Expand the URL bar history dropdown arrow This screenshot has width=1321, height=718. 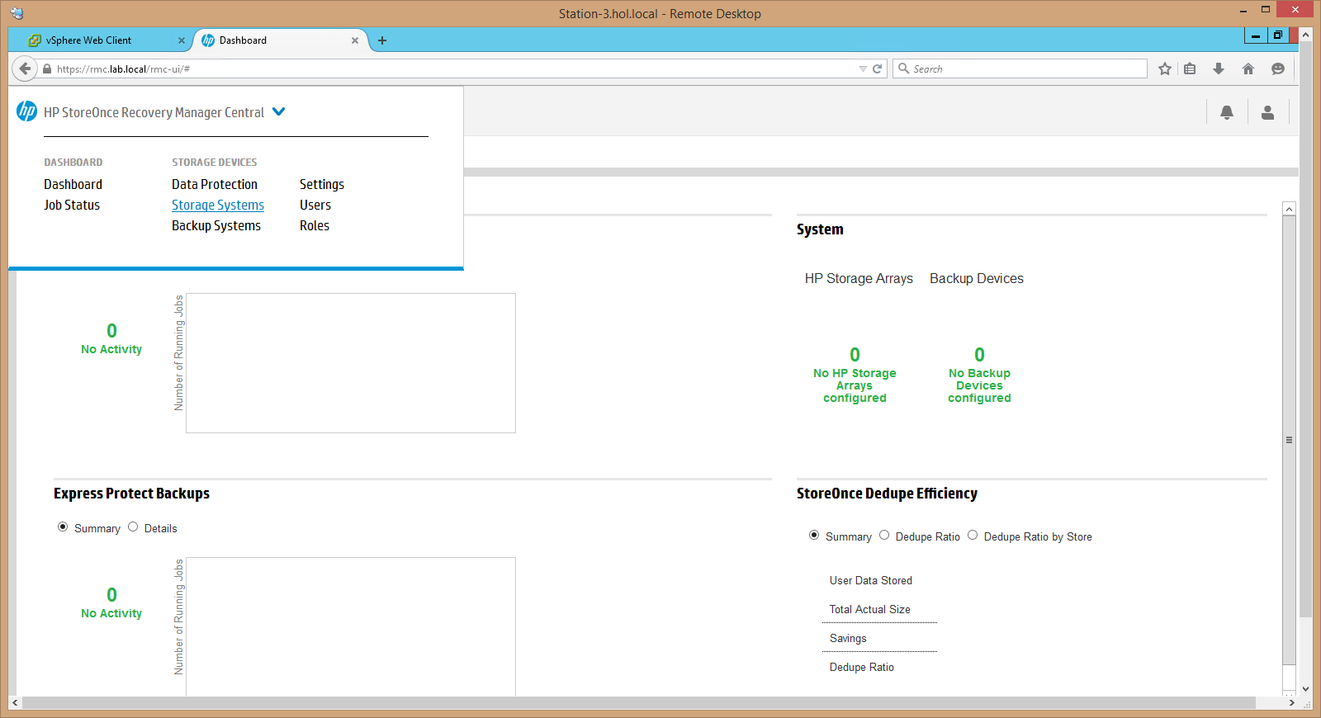[x=863, y=68]
